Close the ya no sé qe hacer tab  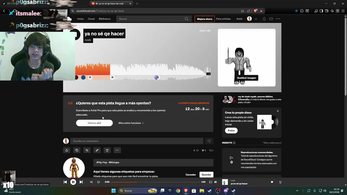click(x=130, y=4)
